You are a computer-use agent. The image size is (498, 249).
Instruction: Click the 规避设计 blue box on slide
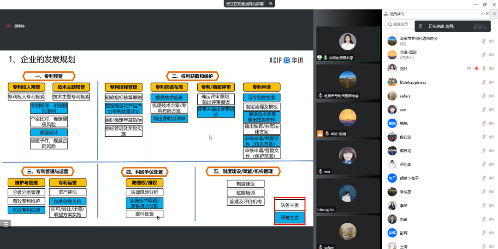(x=49, y=133)
